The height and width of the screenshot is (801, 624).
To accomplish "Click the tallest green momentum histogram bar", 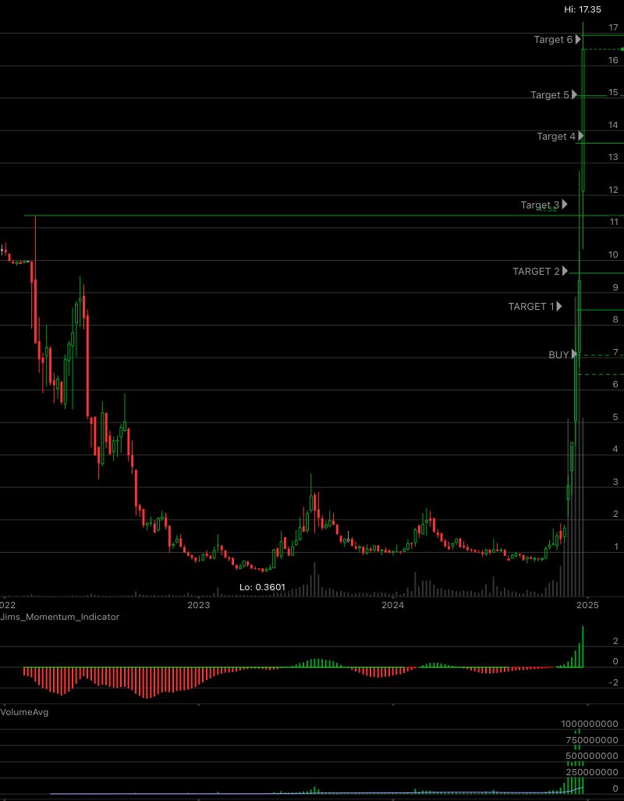I will coord(583,646).
